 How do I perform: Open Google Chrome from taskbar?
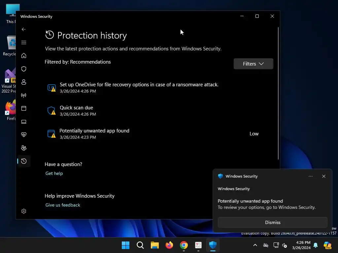(184, 245)
